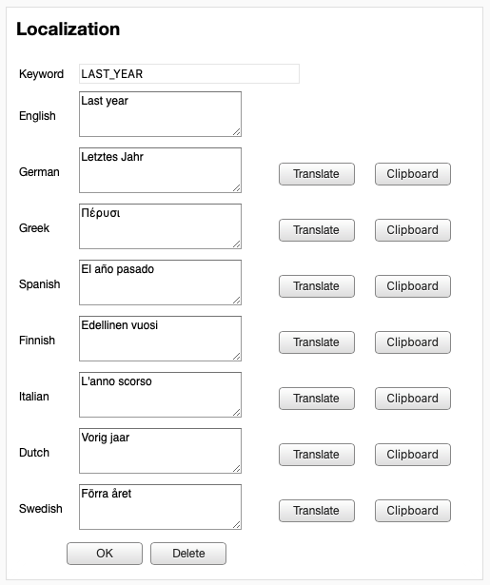Click Clipboard button for Greek
Image resolution: width=490 pixels, height=585 pixels.
point(413,230)
